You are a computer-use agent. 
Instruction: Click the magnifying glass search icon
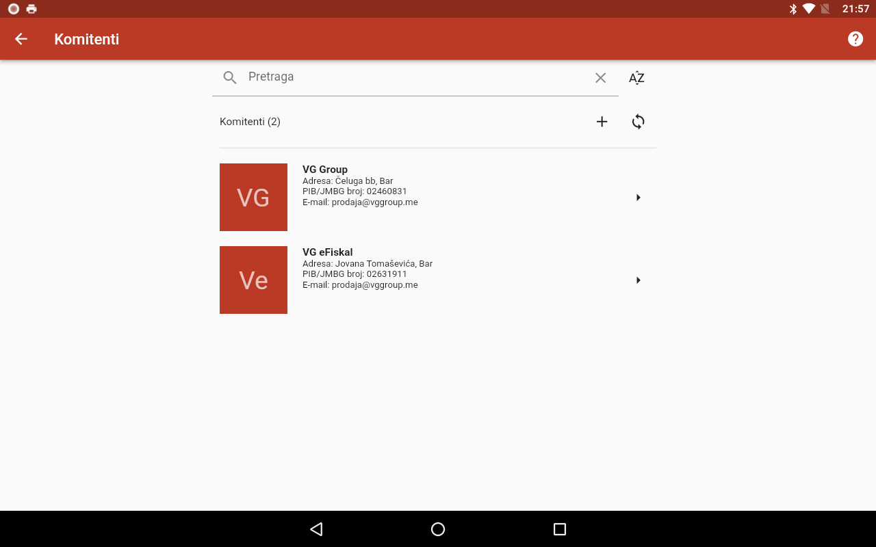point(230,77)
